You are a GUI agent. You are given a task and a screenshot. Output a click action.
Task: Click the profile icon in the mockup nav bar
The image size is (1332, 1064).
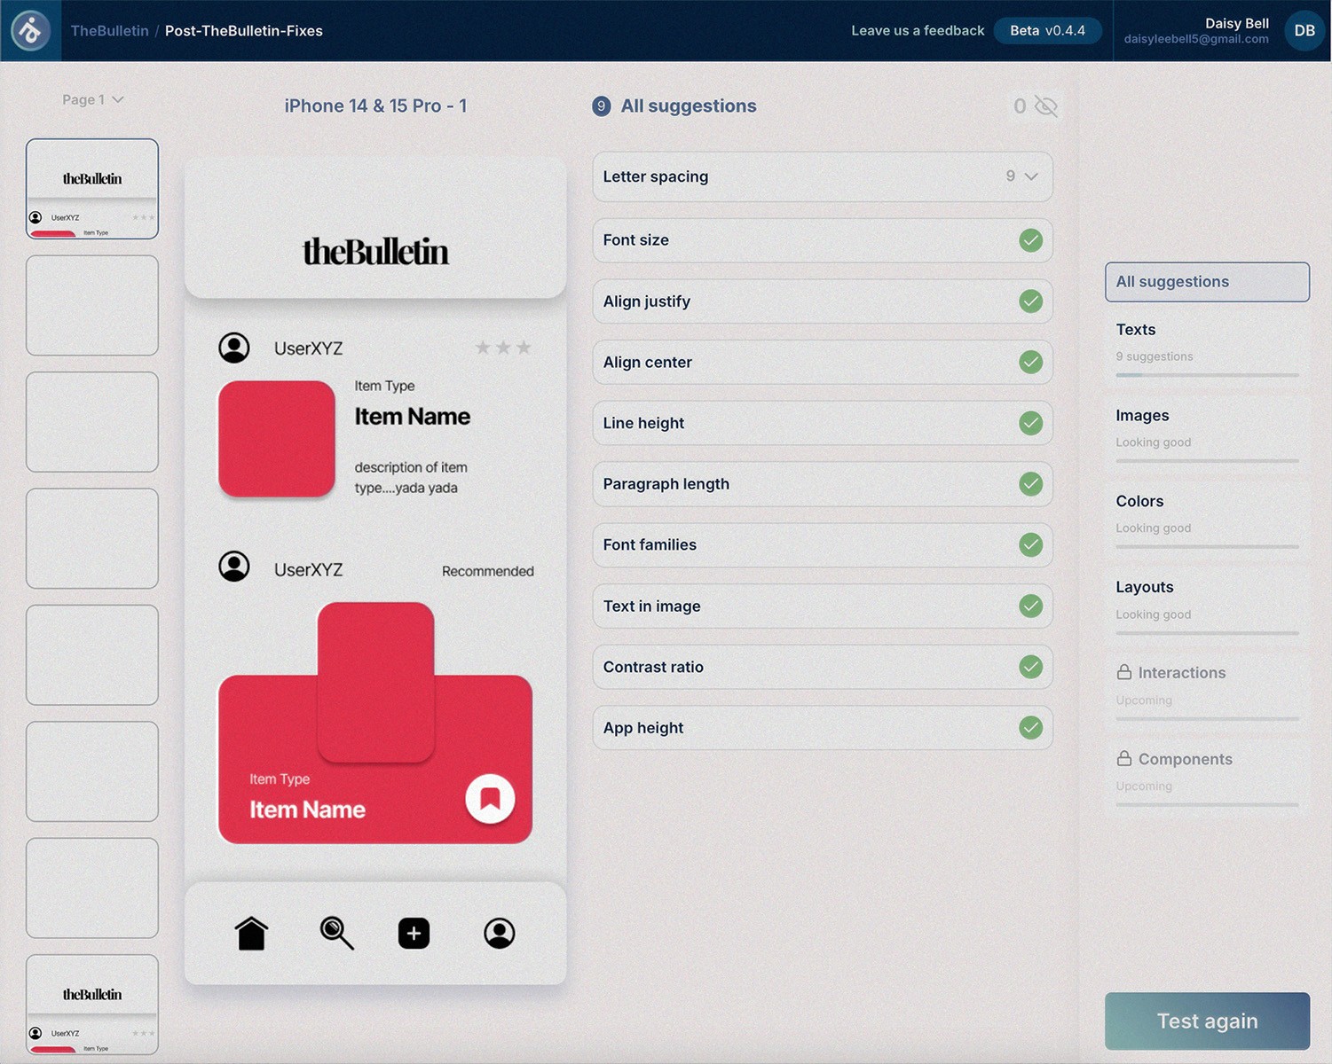click(x=500, y=933)
